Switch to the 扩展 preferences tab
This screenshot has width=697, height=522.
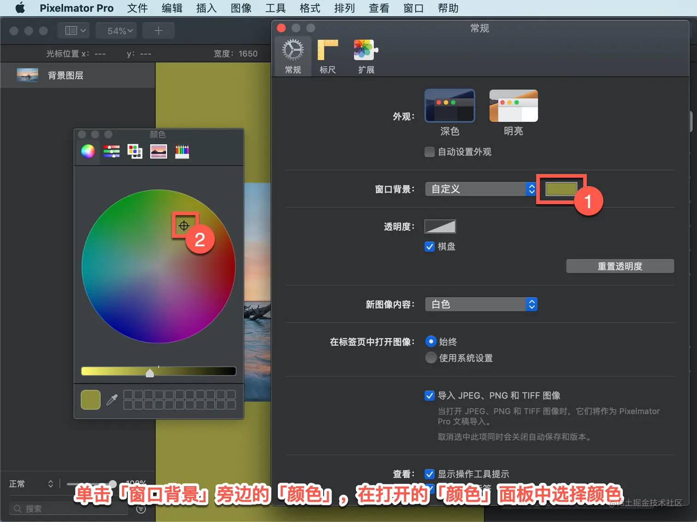coord(366,57)
